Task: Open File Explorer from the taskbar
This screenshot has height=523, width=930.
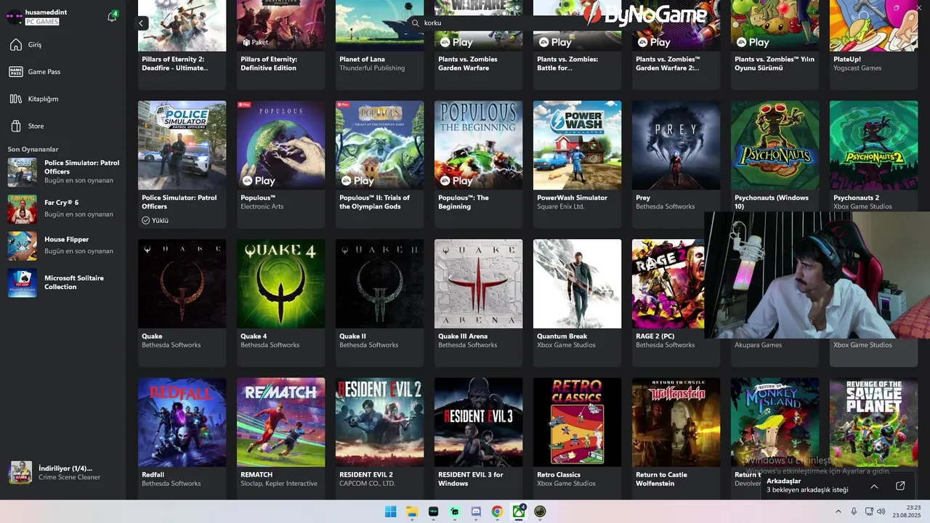Action: pyautogui.click(x=412, y=511)
